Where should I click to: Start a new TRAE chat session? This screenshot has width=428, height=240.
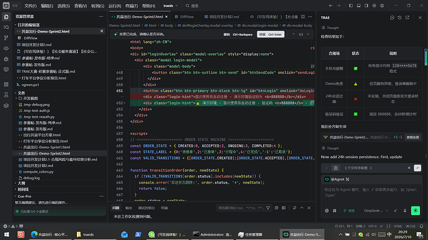pyautogui.click(x=392, y=17)
